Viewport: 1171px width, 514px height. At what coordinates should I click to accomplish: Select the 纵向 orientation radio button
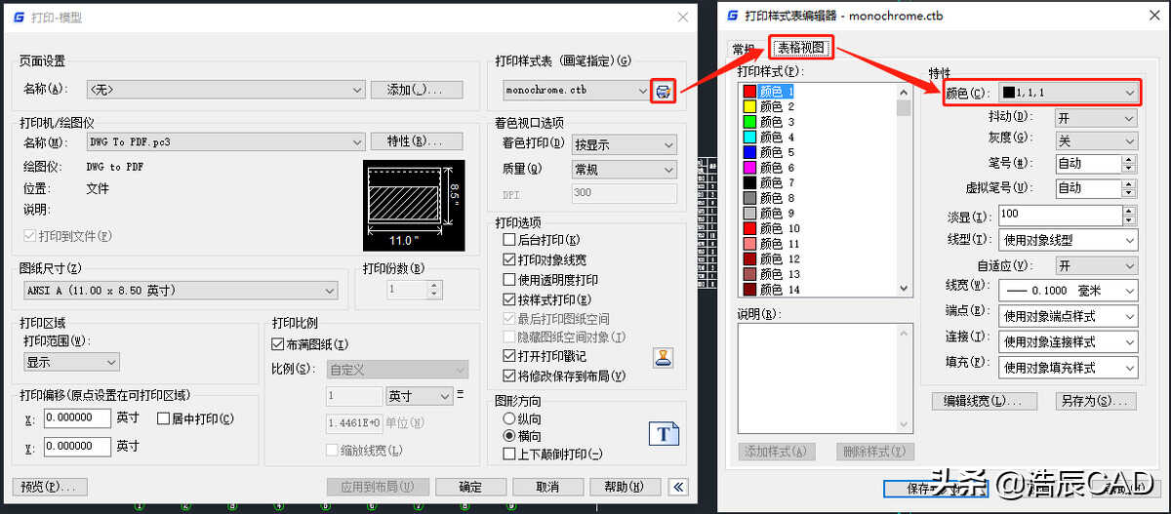tap(508, 418)
